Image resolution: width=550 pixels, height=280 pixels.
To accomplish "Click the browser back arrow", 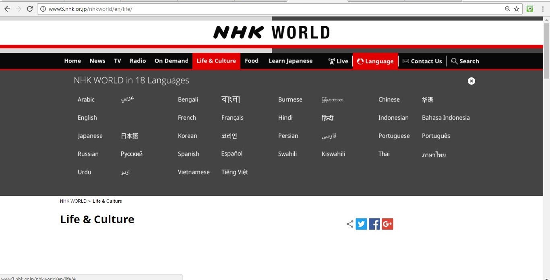I will pyautogui.click(x=7, y=9).
